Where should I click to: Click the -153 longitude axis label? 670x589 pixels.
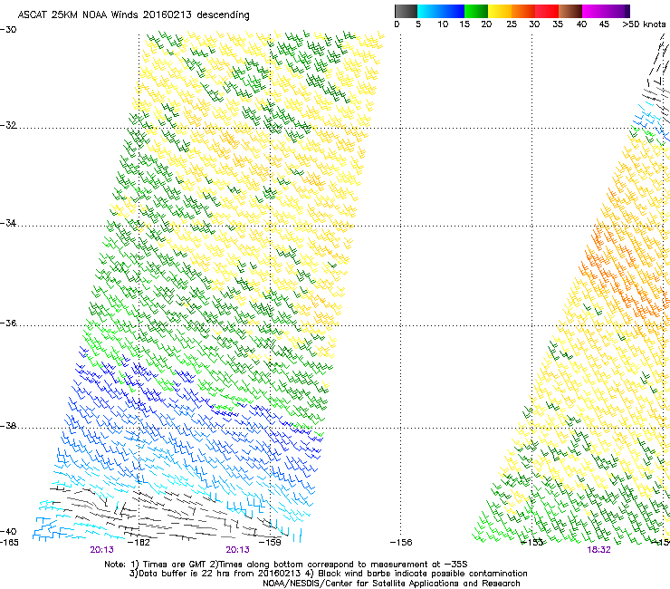[532, 543]
